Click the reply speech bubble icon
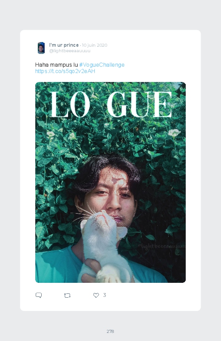The width and height of the screenshot is (221, 341). coord(39,295)
